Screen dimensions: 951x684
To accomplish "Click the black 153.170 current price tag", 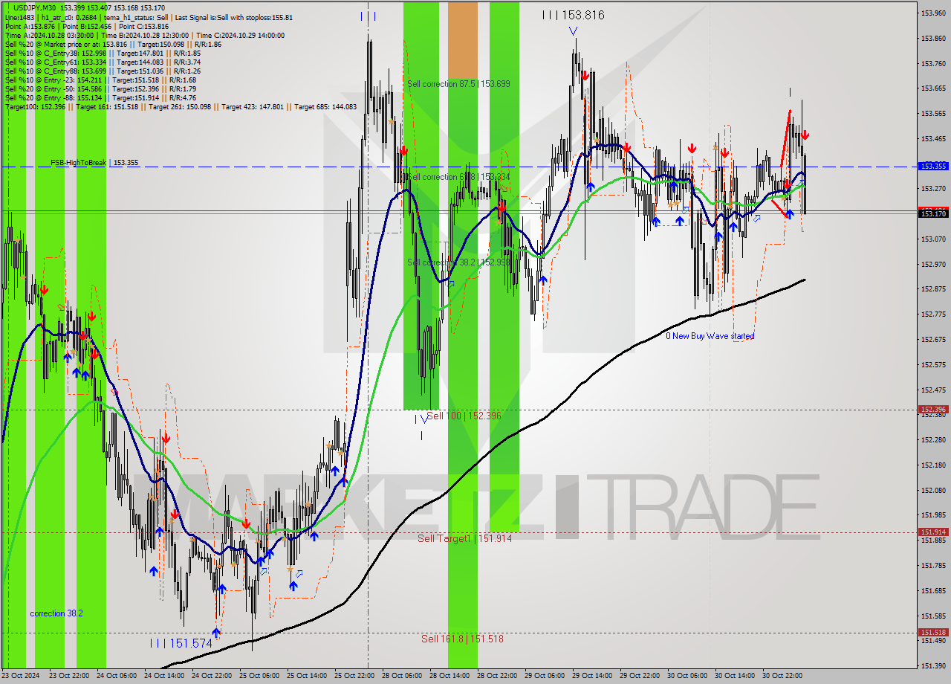I will [933, 213].
